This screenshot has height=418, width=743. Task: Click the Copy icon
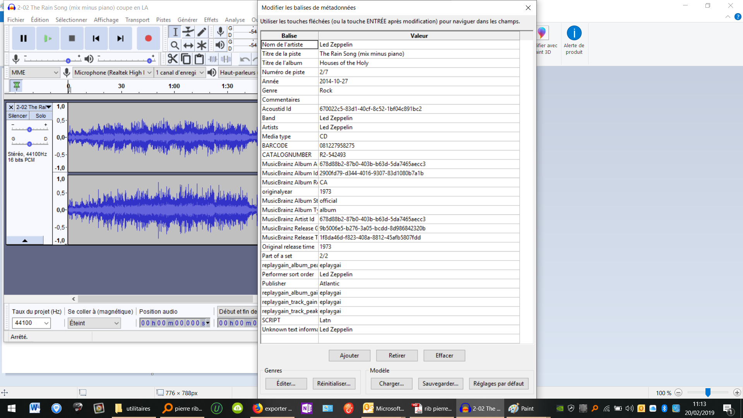186,59
